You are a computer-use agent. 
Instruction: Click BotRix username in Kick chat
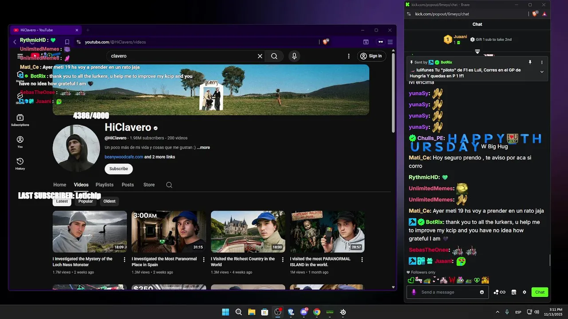point(434,222)
